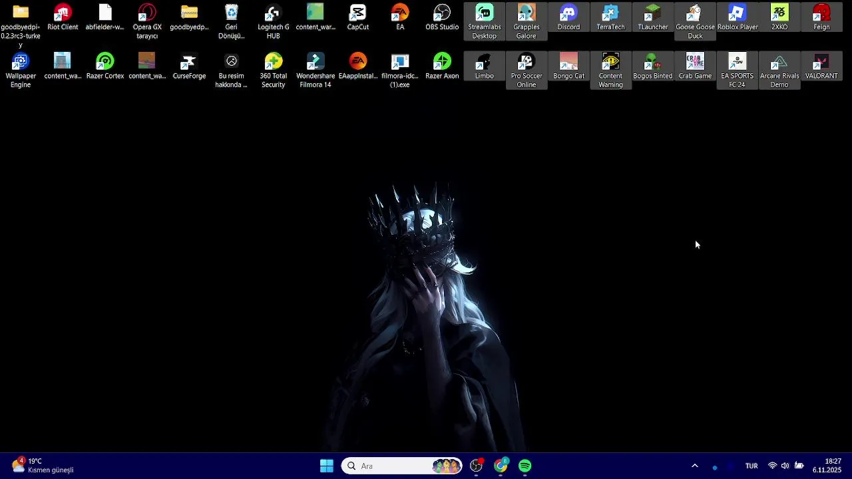The height and width of the screenshot is (479, 852).
Task: Open EA SPORTS FC 24 shortcut
Action: coord(737,71)
